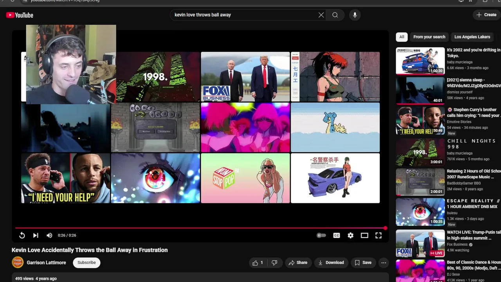
Task: Select From your search chip
Action: (x=429, y=37)
